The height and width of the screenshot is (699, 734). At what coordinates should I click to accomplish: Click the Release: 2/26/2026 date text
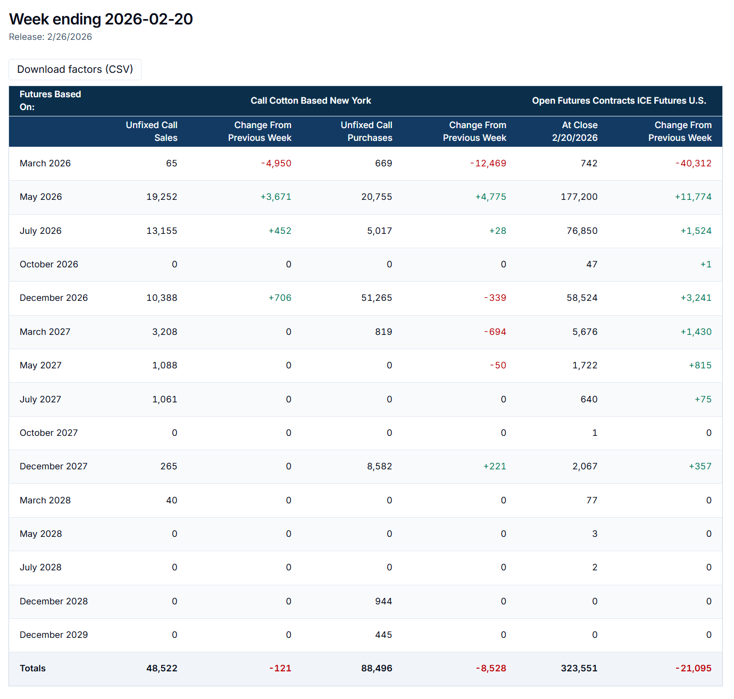[51, 37]
